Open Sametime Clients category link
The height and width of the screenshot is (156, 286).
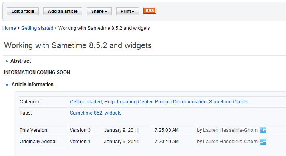tap(229, 102)
